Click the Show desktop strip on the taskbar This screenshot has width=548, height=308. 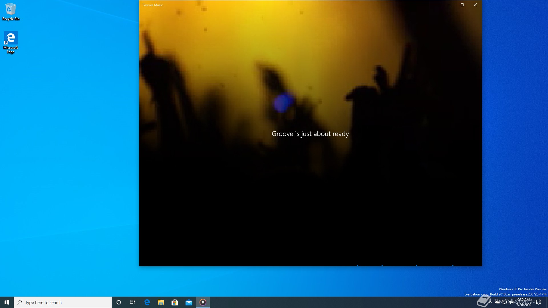(547, 302)
